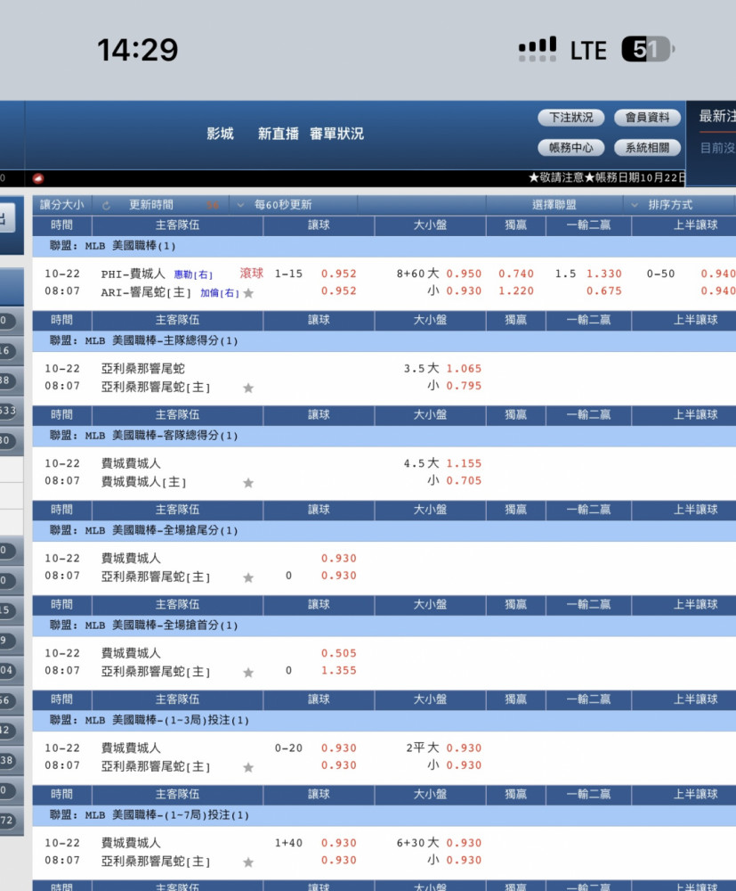This screenshot has height=891, width=736.
Task: Select PHI moneyline odds 0.740
Action: coord(516,274)
